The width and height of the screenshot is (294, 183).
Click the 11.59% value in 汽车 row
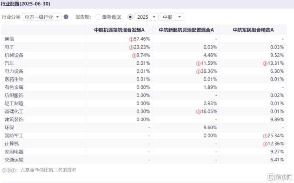209,63
